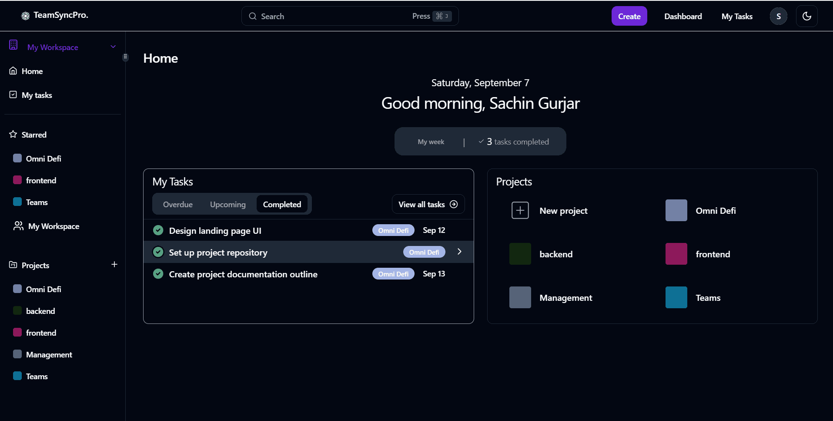The image size is (833, 421).
Task: Click View all tasks button
Action: pyautogui.click(x=428, y=204)
